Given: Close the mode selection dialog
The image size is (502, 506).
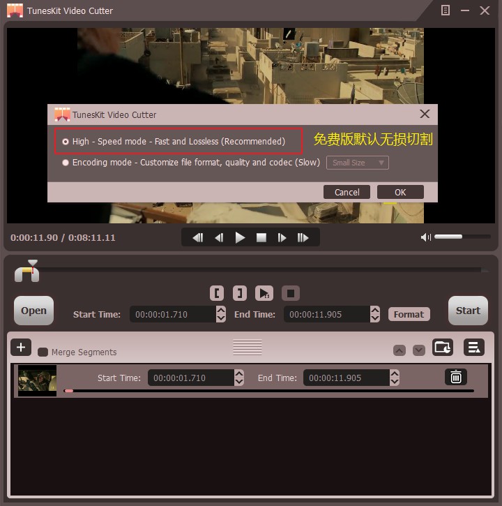Looking at the screenshot, I should coord(425,114).
